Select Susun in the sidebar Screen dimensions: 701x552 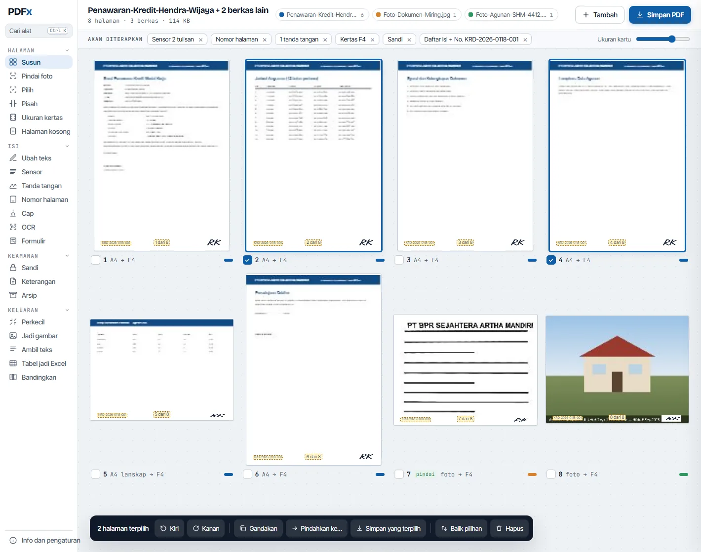39,62
